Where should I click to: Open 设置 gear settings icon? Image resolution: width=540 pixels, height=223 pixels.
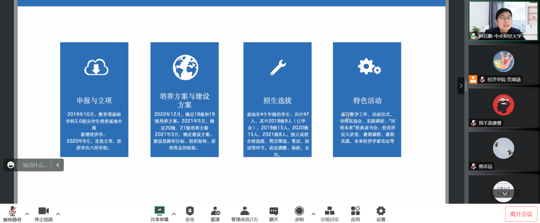(x=381, y=211)
